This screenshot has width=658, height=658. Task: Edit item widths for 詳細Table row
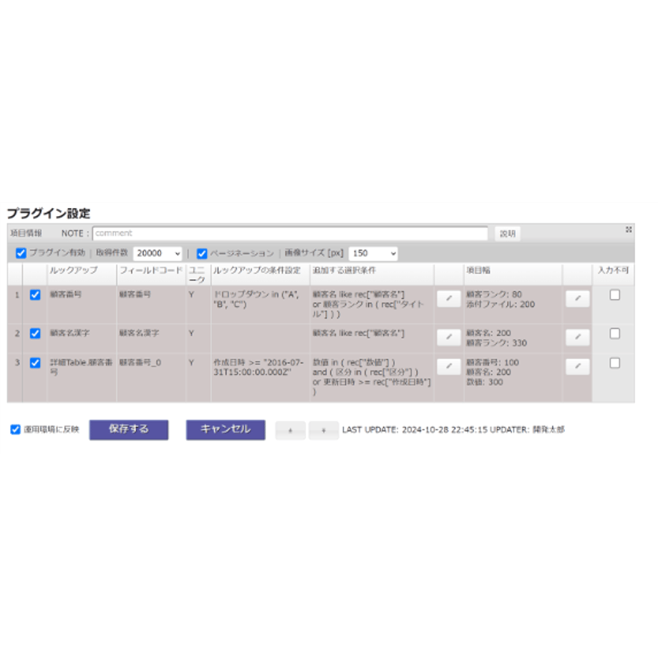click(577, 367)
